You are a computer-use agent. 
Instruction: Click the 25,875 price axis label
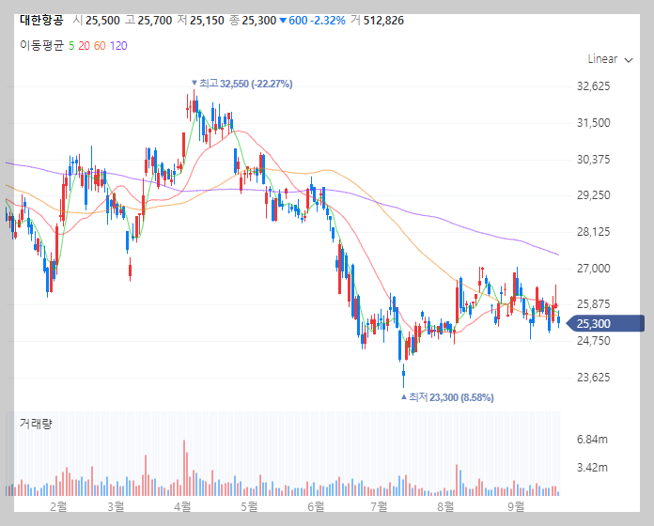click(x=593, y=304)
